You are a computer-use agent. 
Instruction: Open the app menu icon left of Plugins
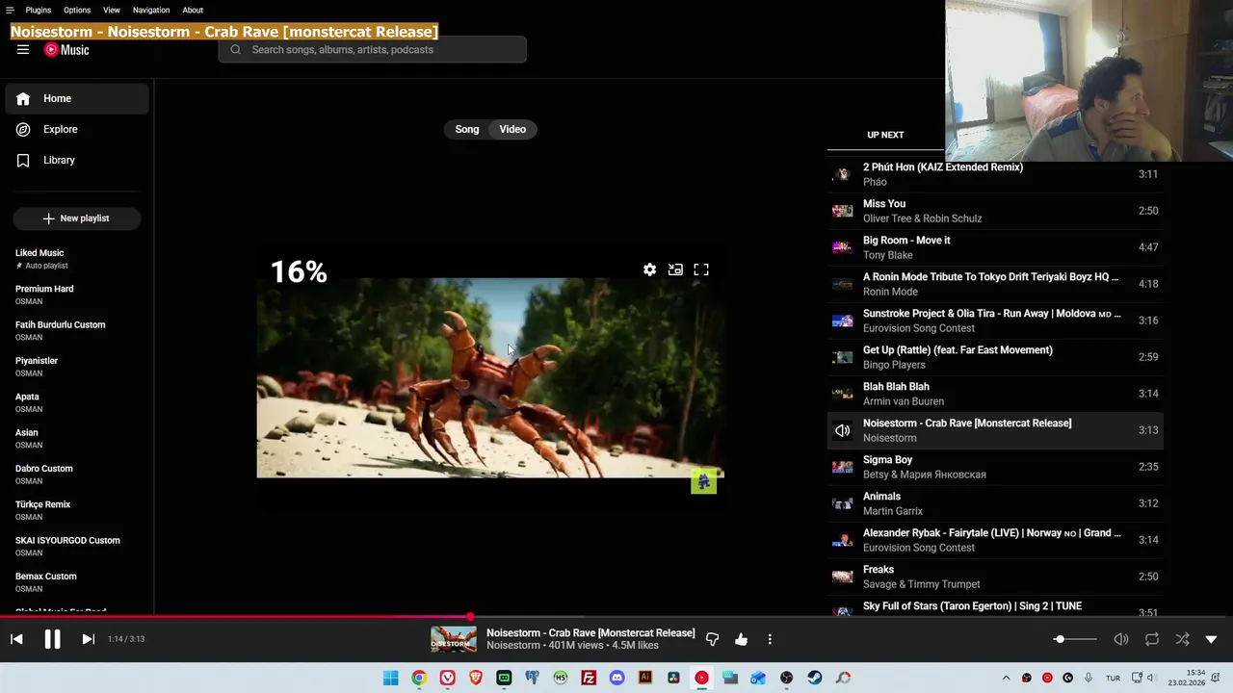(x=10, y=10)
